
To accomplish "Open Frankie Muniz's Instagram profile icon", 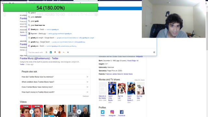I will 112,112.
